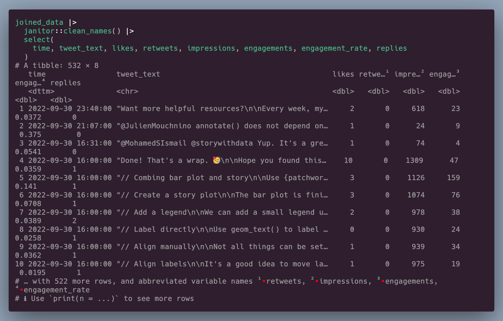Image resolution: width=503 pixels, height=321 pixels.
Task: Click the pipe operator after joined_data
Action: [73, 22]
